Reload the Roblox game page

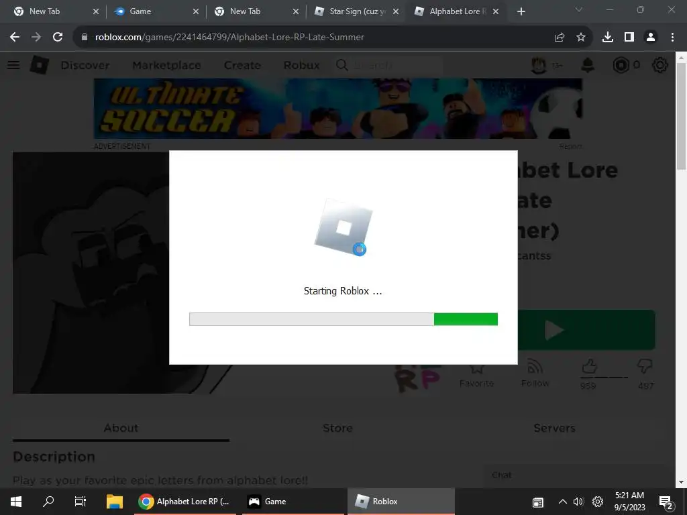pos(58,38)
